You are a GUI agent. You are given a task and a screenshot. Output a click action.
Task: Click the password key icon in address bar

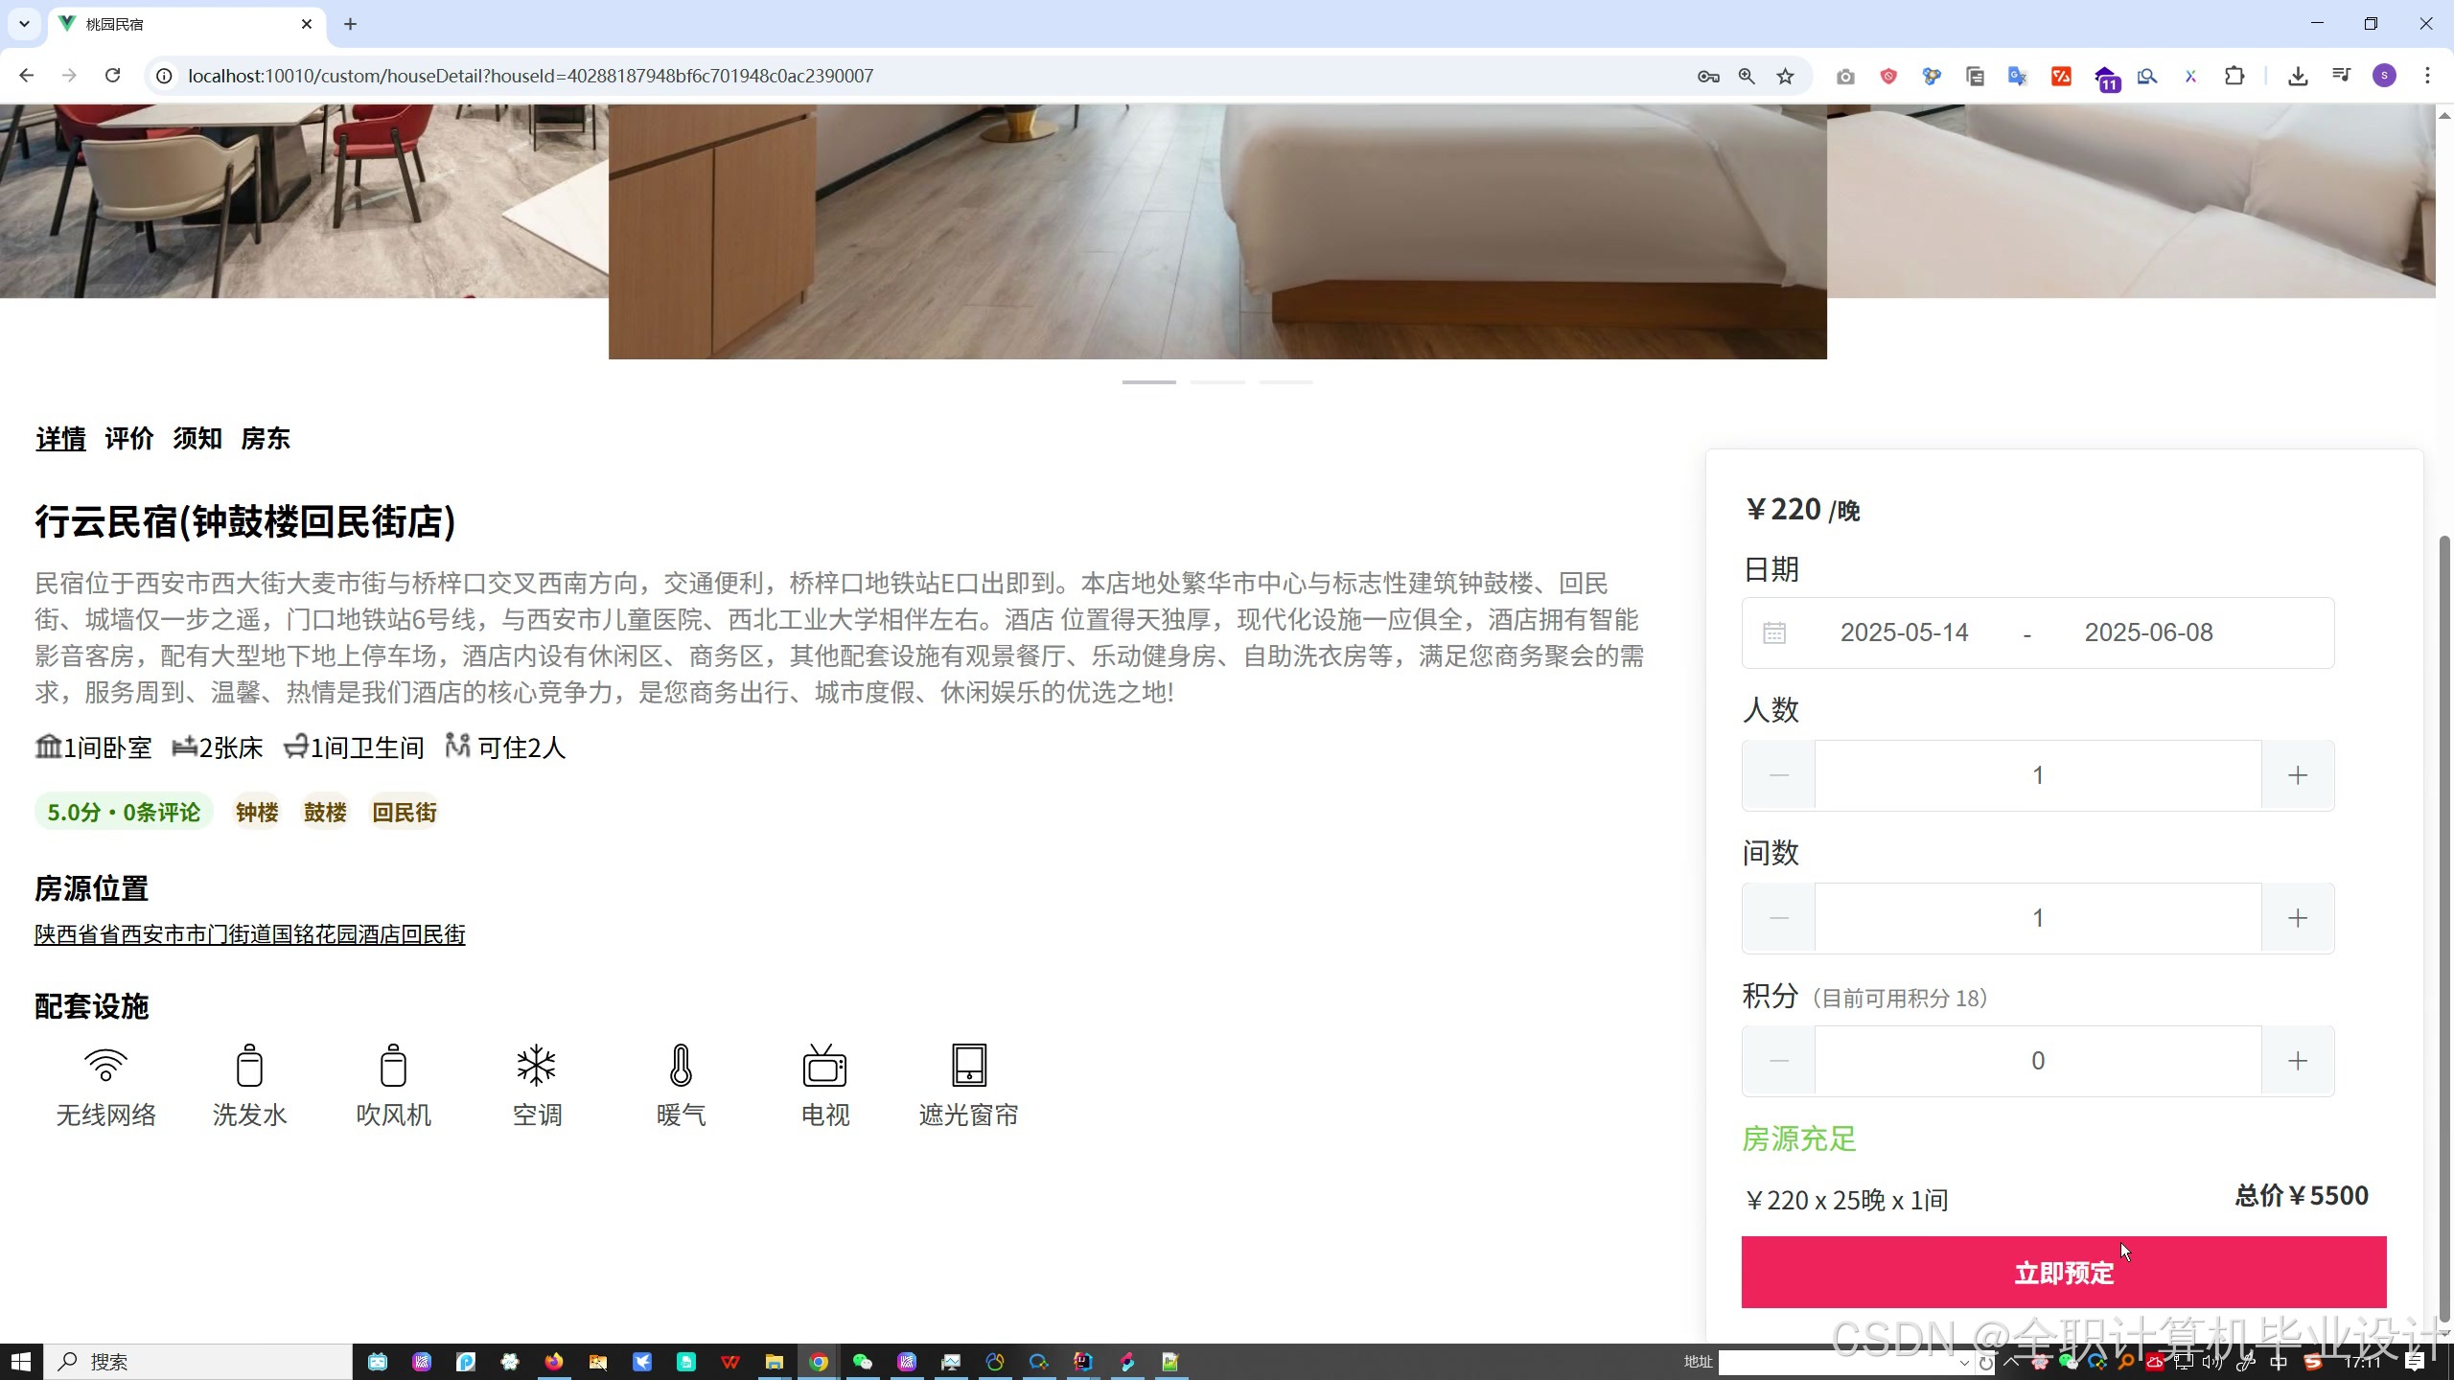(x=1707, y=76)
